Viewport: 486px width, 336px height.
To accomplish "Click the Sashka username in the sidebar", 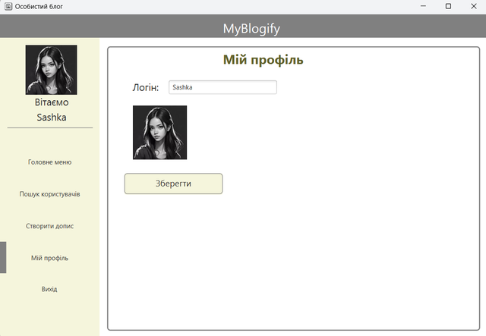I will (x=52, y=118).
